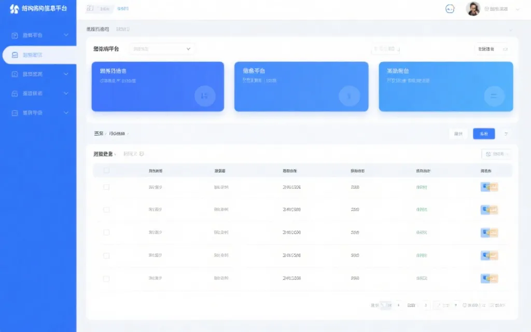This screenshot has width=531, height=332.
Task: Click the orange action swatch in the second table row
Action: (x=494, y=210)
